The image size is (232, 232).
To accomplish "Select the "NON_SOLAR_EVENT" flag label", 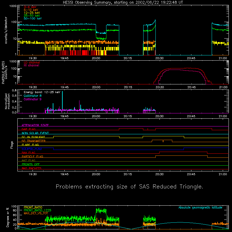I will (35, 133).
